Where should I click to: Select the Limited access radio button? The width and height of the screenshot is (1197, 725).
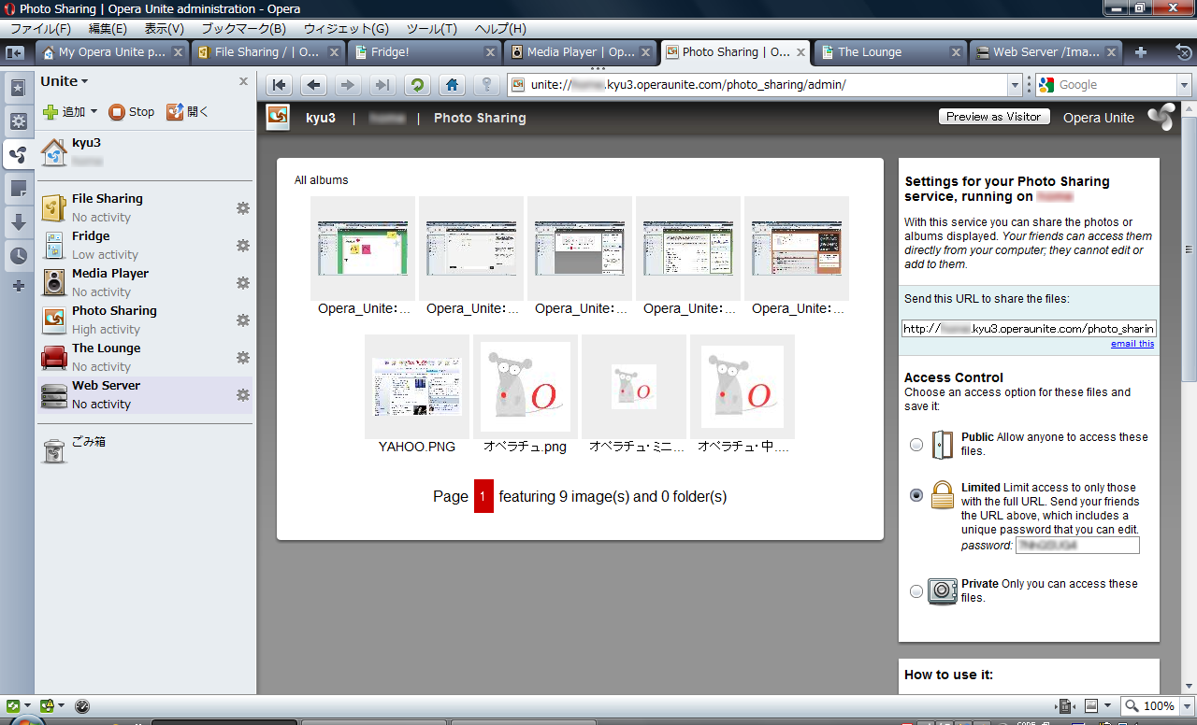[916, 495]
